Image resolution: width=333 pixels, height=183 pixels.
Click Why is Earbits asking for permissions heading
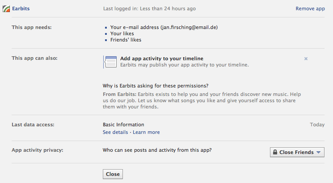[x=156, y=86]
